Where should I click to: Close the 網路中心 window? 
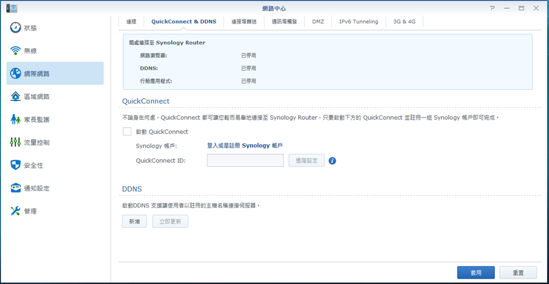click(x=536, y=8)
